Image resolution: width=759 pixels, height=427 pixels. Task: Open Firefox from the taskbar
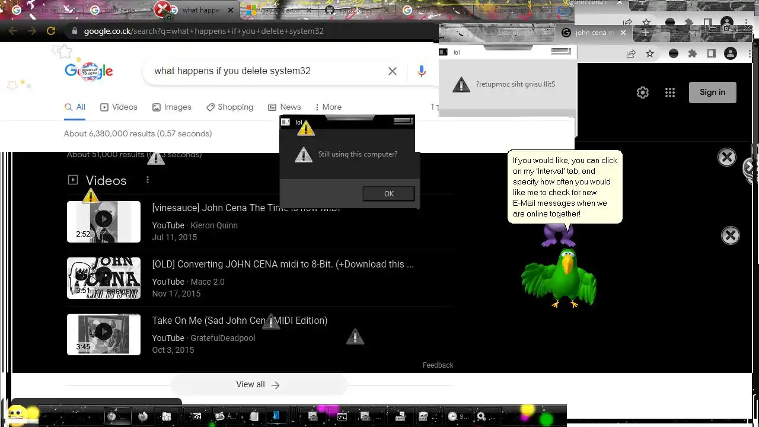point(142,416)
